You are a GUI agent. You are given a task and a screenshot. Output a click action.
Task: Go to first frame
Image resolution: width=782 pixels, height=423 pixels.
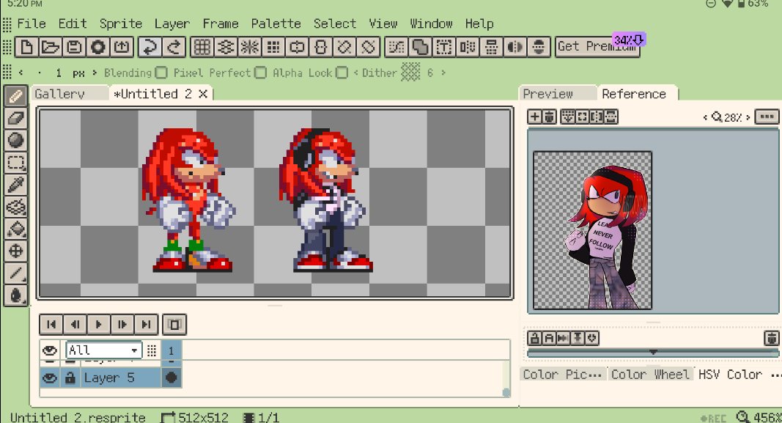tap(51, 325)
